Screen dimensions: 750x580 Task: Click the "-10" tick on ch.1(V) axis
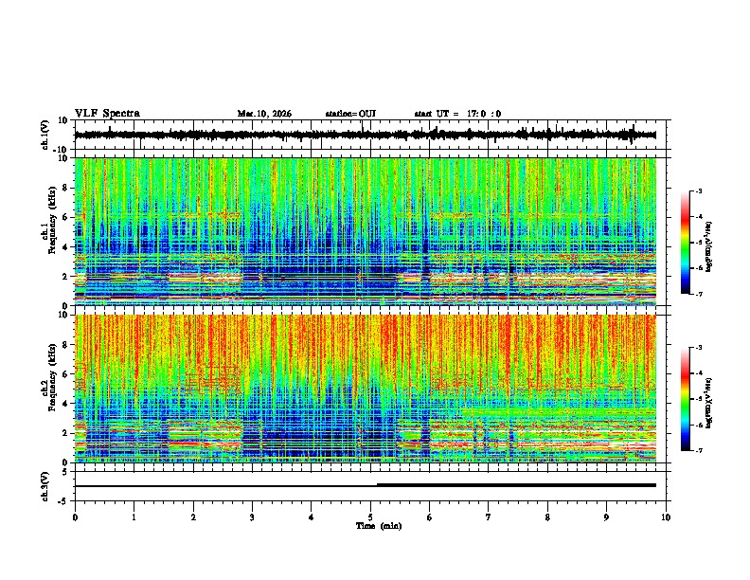click(62, 150)
